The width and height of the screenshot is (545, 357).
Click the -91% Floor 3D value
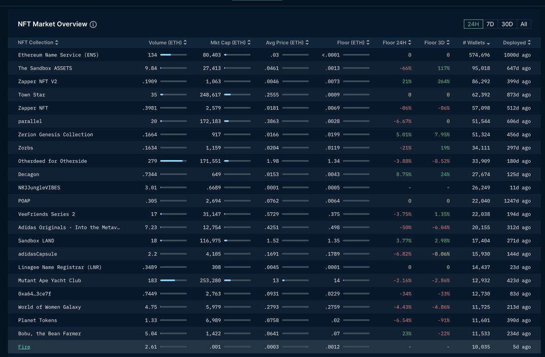pyautogui.click(x=444, y=320)
